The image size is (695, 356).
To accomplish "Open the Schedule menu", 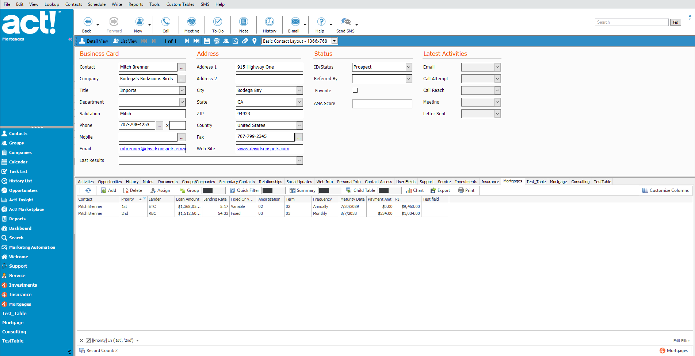I will coord(97,4).
